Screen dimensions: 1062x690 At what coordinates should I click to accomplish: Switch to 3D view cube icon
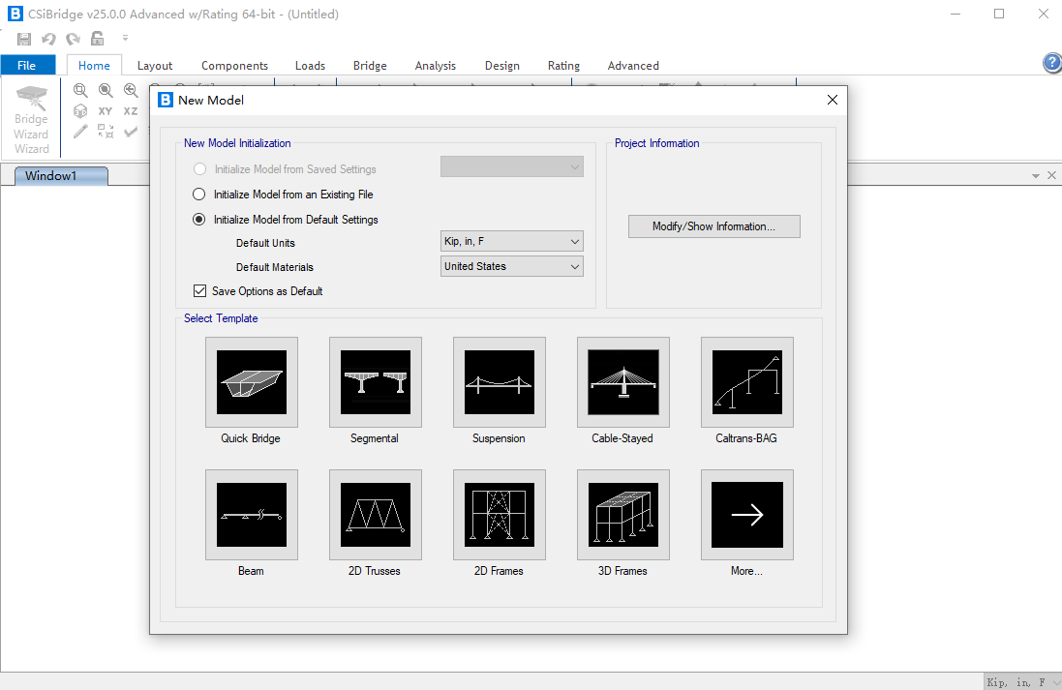[80, 111]
